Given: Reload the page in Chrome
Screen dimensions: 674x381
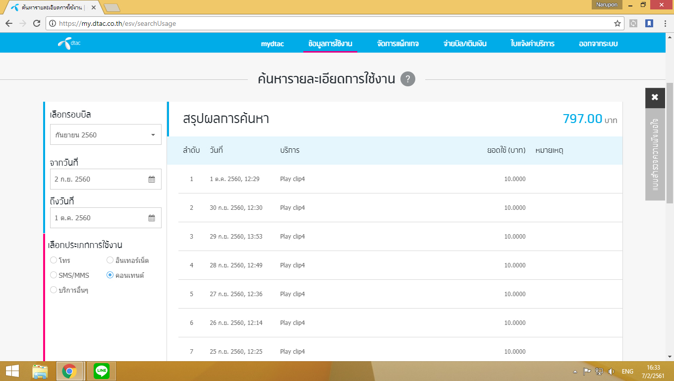Looking at the screenshot, I should click(37, 23).
